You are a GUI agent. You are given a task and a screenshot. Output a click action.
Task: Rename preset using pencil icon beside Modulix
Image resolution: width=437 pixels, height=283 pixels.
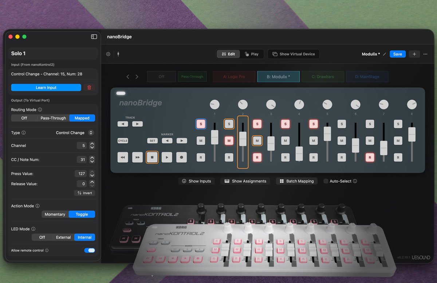point(385,54)
